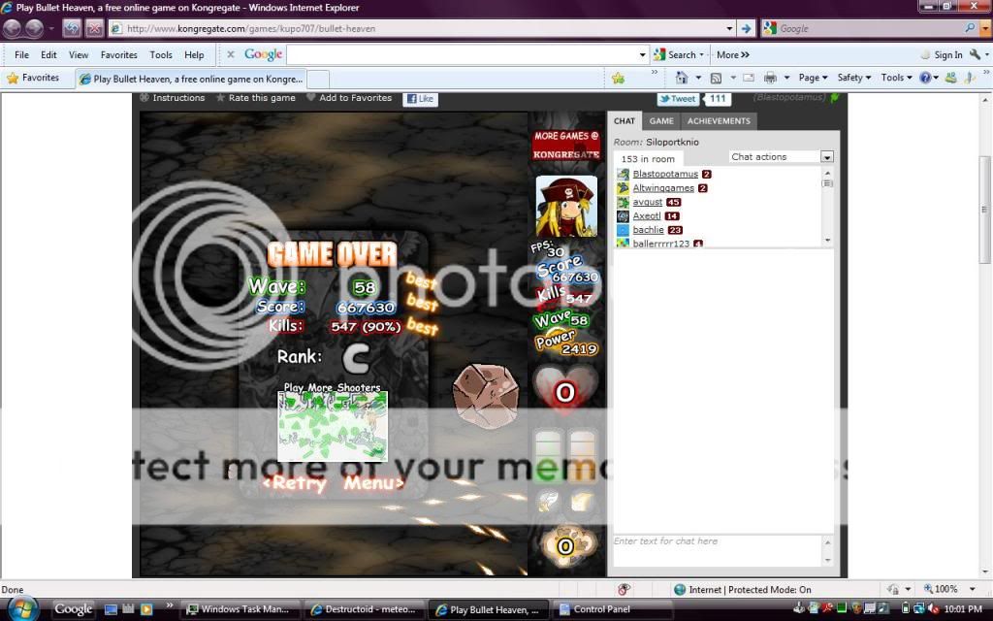Click the Search button on Google toolbar

pos(678,54)
